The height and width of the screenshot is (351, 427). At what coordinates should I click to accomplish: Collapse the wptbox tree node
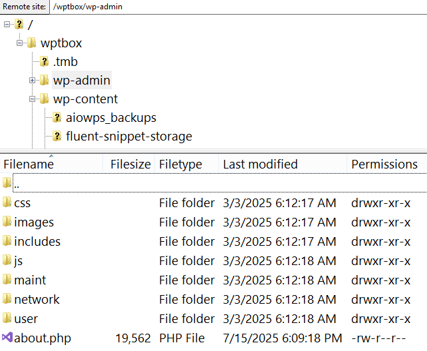coord(19,43)
